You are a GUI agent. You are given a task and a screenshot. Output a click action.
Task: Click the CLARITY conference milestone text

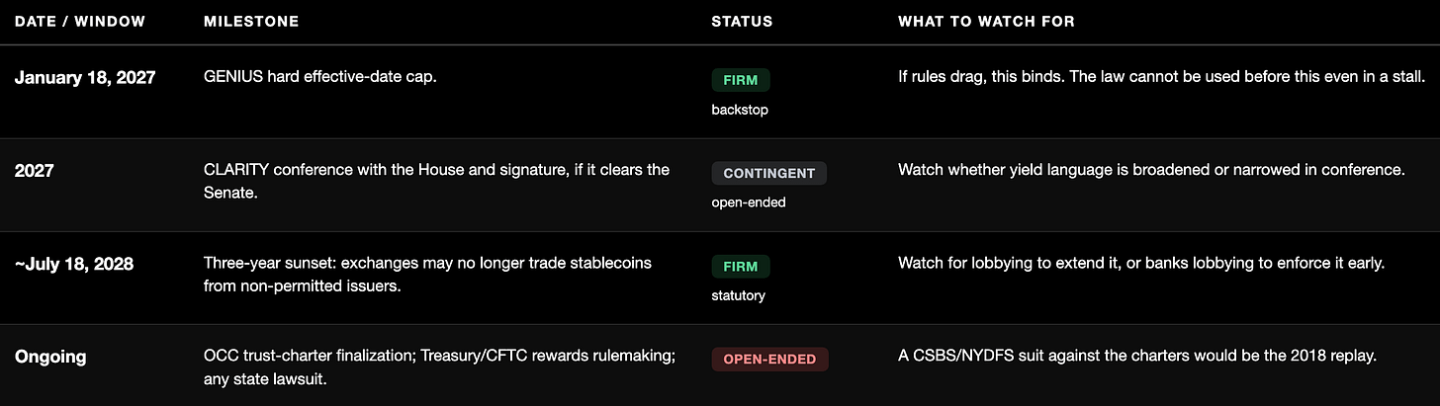click(x=436, y=182)
